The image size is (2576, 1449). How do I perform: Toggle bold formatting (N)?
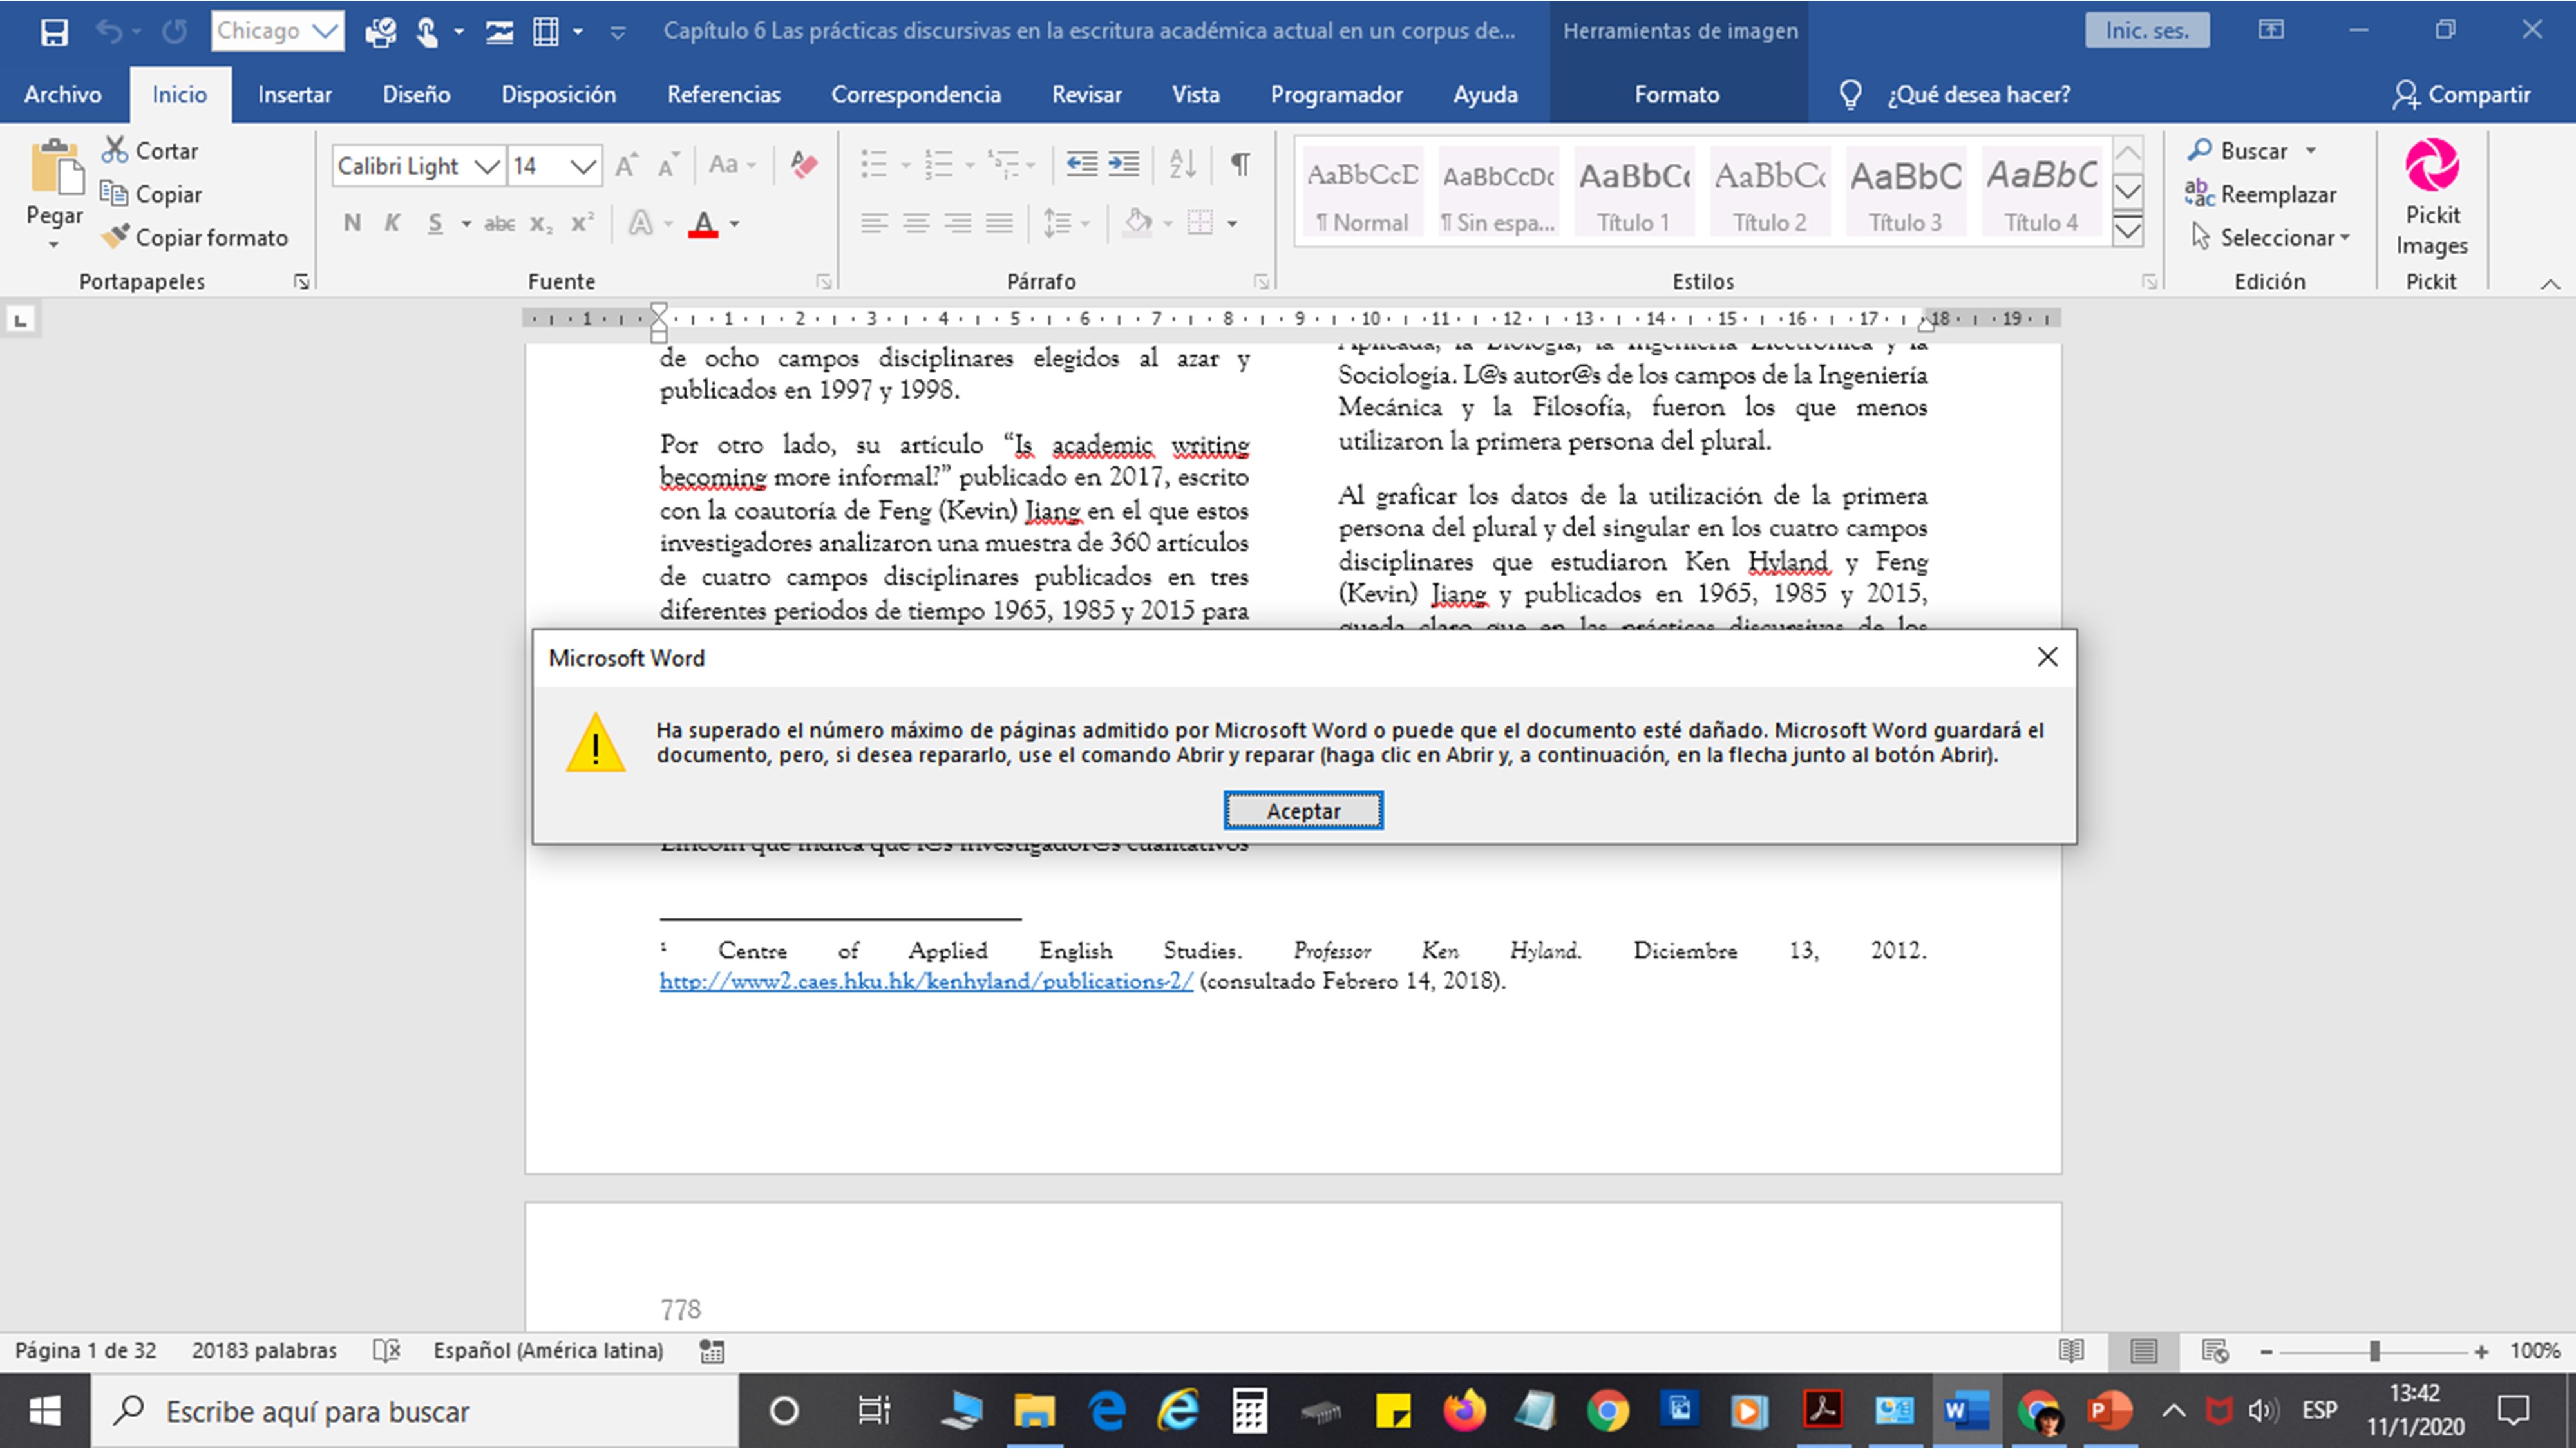[x=352, y=223]
